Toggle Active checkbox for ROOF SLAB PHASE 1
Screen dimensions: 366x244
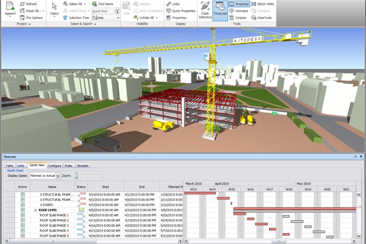point(23,215)
